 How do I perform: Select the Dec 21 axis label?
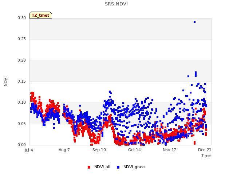205,150
